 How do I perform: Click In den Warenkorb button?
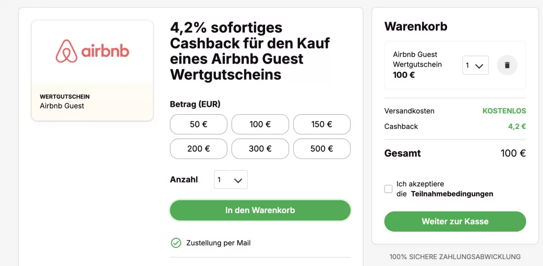[260, 210]
